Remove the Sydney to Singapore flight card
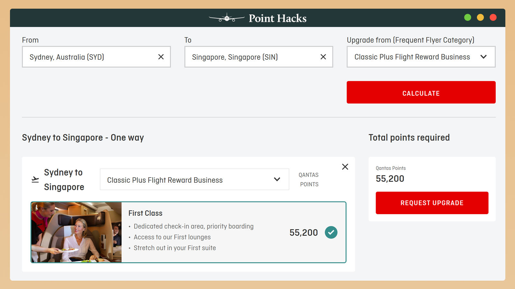The width and height of the screenshot is (515, 289). (345, 167)
